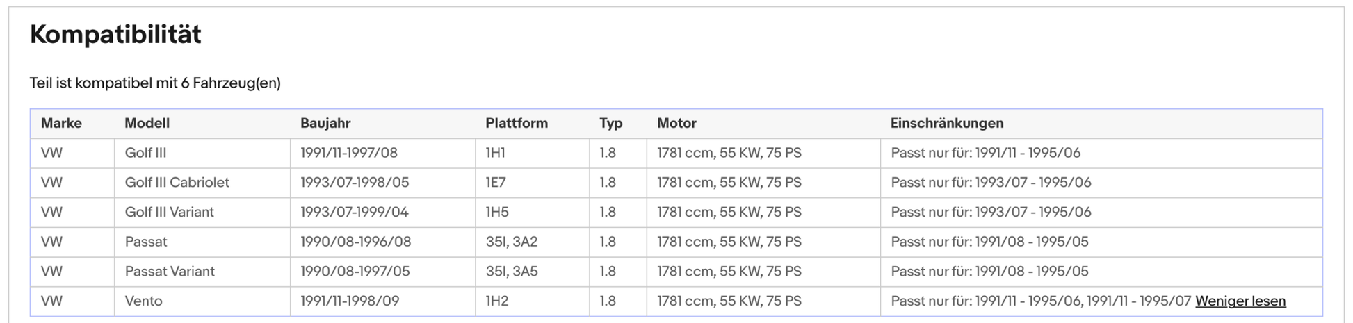
Task: Select the "Golf III Cabriolet" model cell
Action: pyautogui.click(x=177, y=182)
